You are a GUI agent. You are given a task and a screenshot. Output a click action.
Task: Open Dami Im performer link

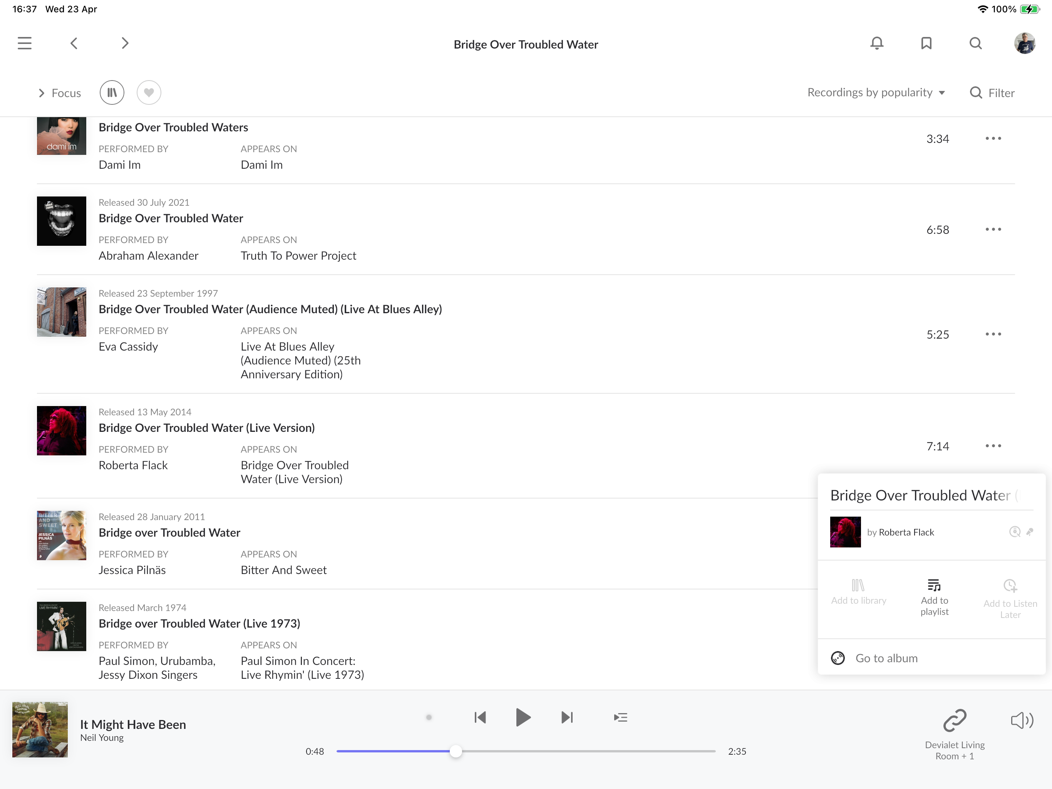[119, 165]
